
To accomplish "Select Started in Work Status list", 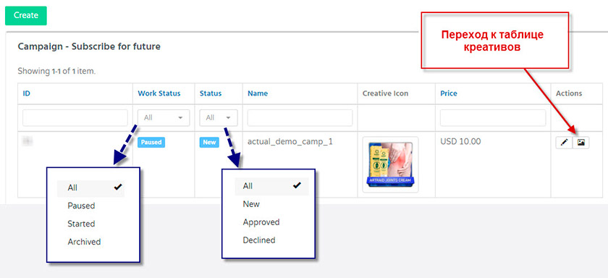I will [81, 224].
